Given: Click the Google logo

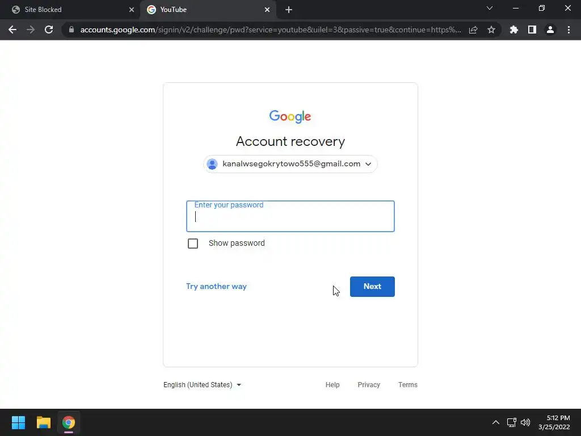Looking at the screenshot, I should click(290, 116).
